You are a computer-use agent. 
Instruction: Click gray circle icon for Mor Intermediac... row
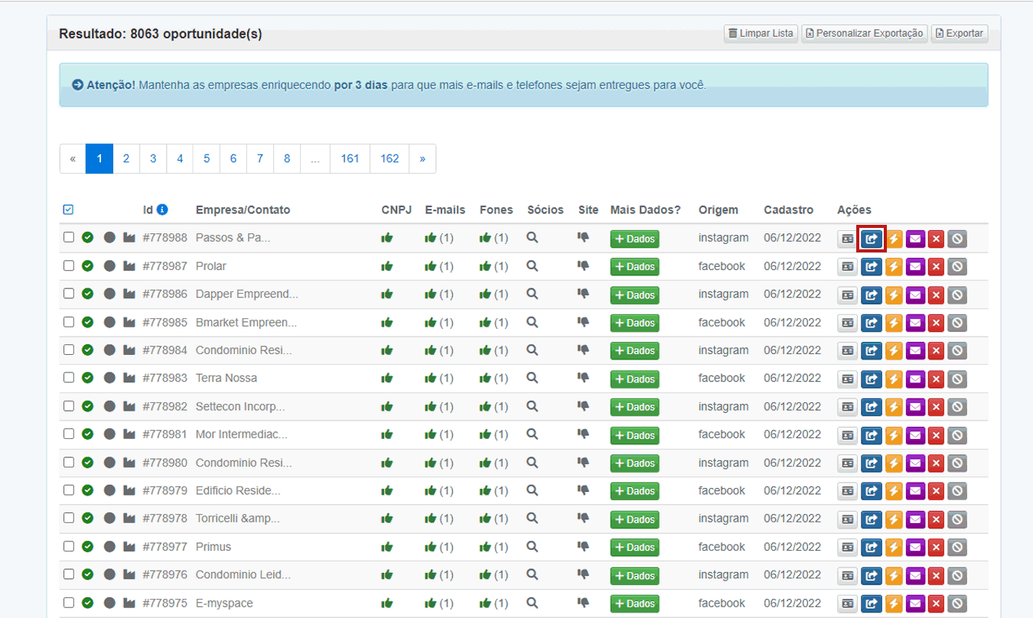click(x=109, y=434)
